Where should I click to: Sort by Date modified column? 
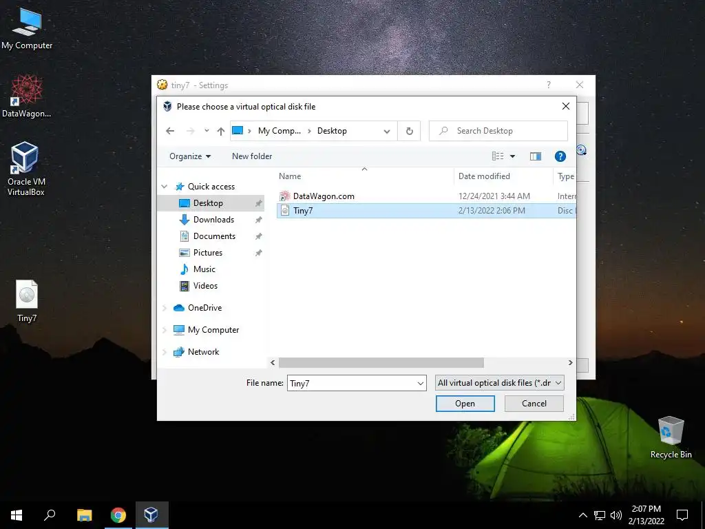[503, 176]
